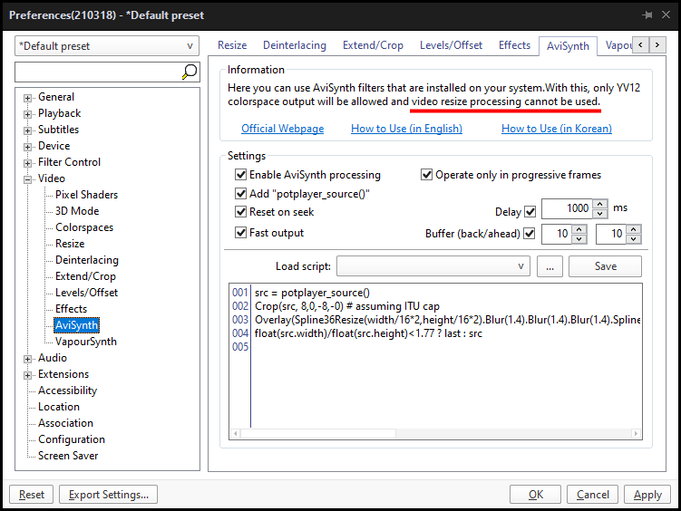Decrease the Delay value with down arrow
This screenshot has height=511, width=681.
click(x=599, y=214)
